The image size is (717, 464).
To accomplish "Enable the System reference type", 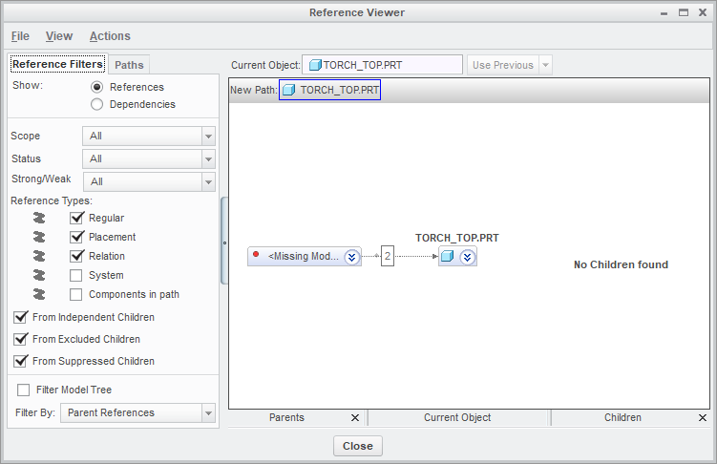I will pos(76,275).
